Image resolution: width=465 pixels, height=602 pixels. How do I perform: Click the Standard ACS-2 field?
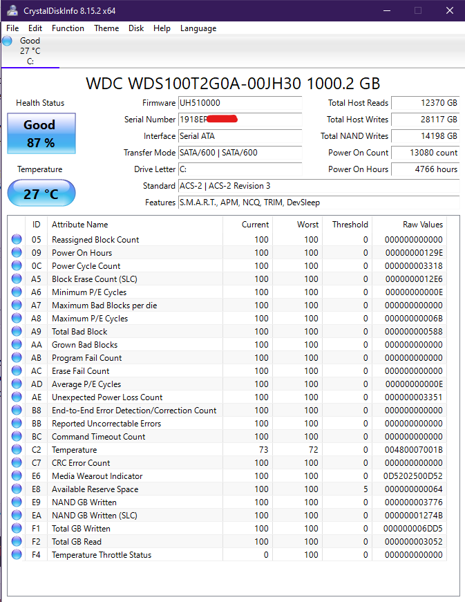tap(319, 186)
